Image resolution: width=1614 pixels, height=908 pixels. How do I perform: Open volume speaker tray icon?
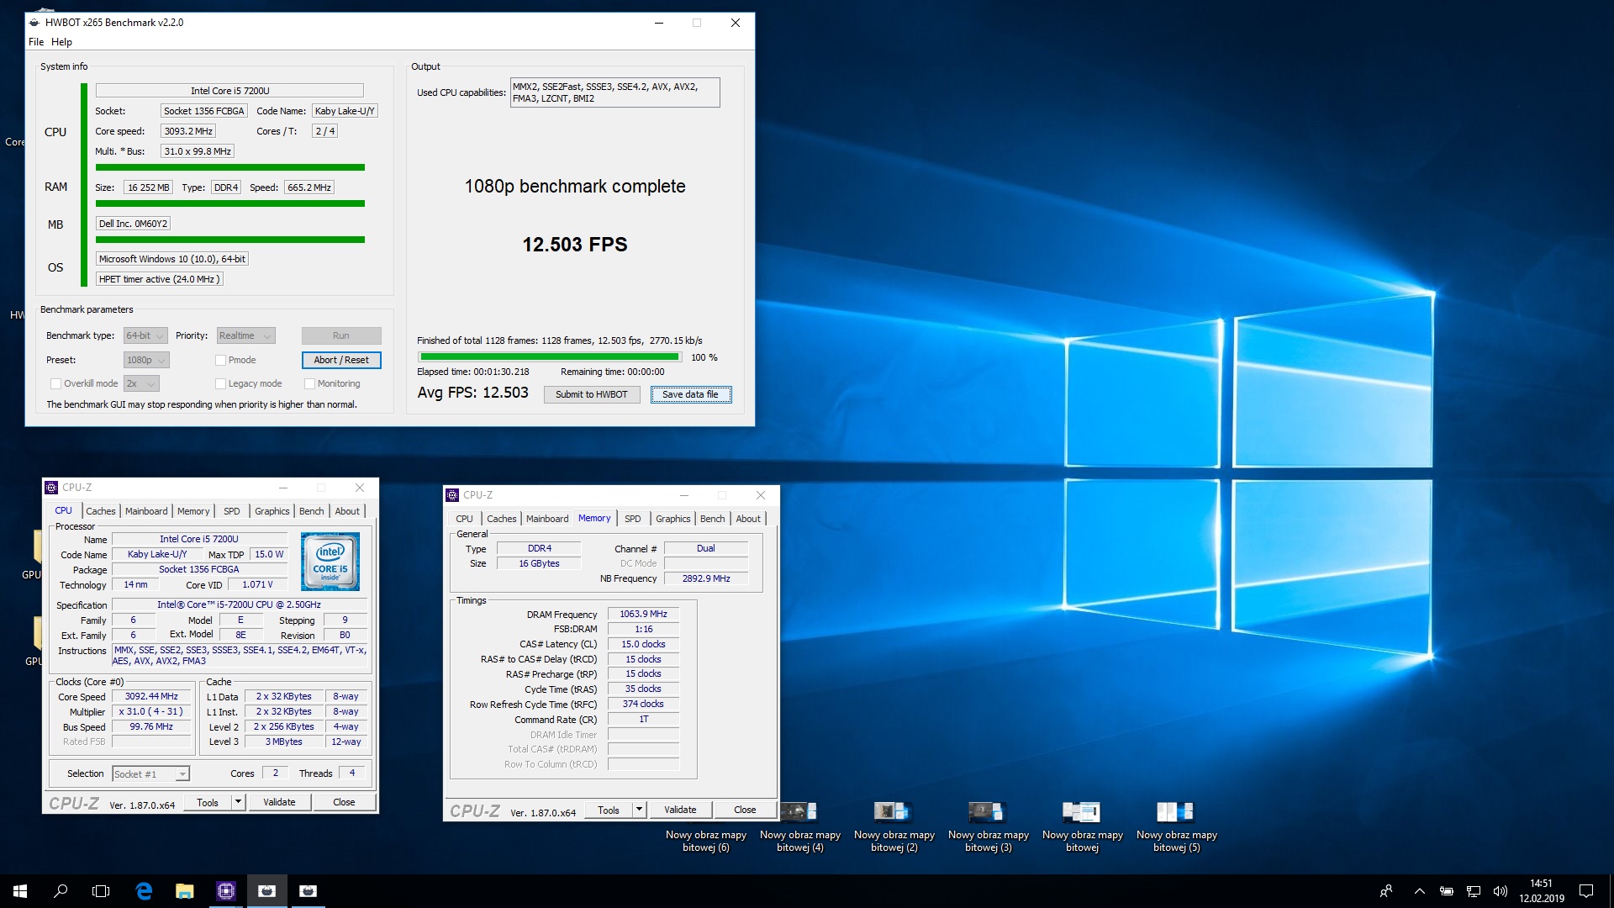[x=1501, y=891]
